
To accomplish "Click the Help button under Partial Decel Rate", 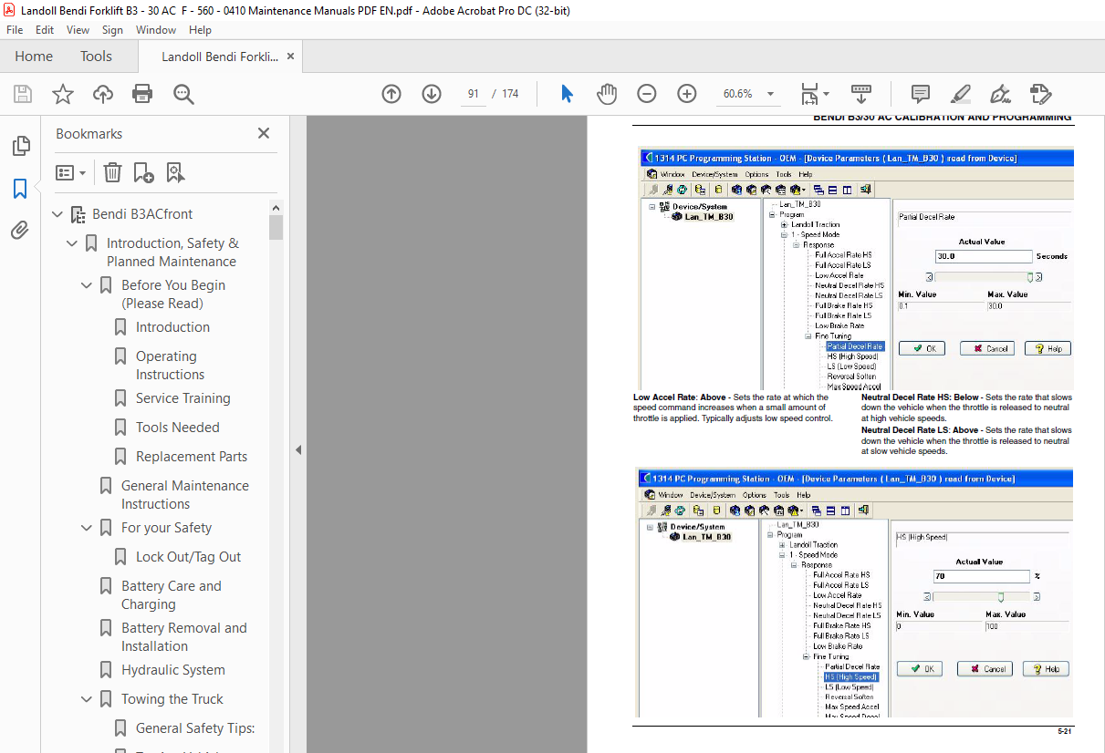I will 1048,348.
